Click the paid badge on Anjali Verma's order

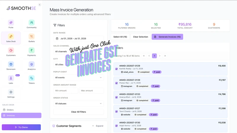[153, 129]
